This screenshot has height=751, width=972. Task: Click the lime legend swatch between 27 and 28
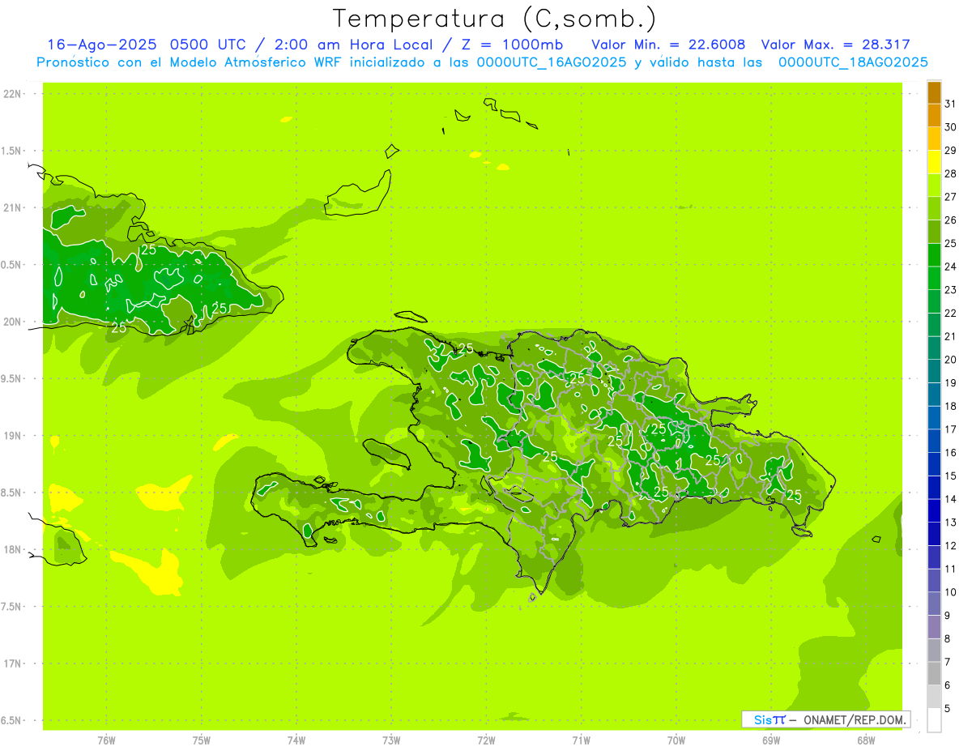(934, 186)
